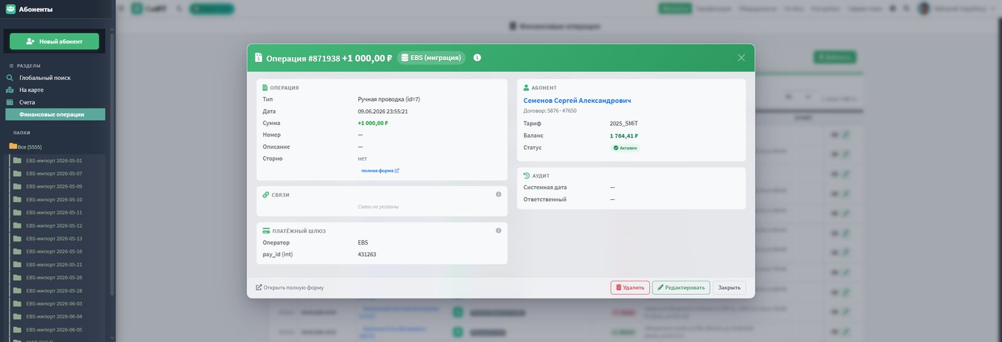Click the Закрыть button

[729, 288]
